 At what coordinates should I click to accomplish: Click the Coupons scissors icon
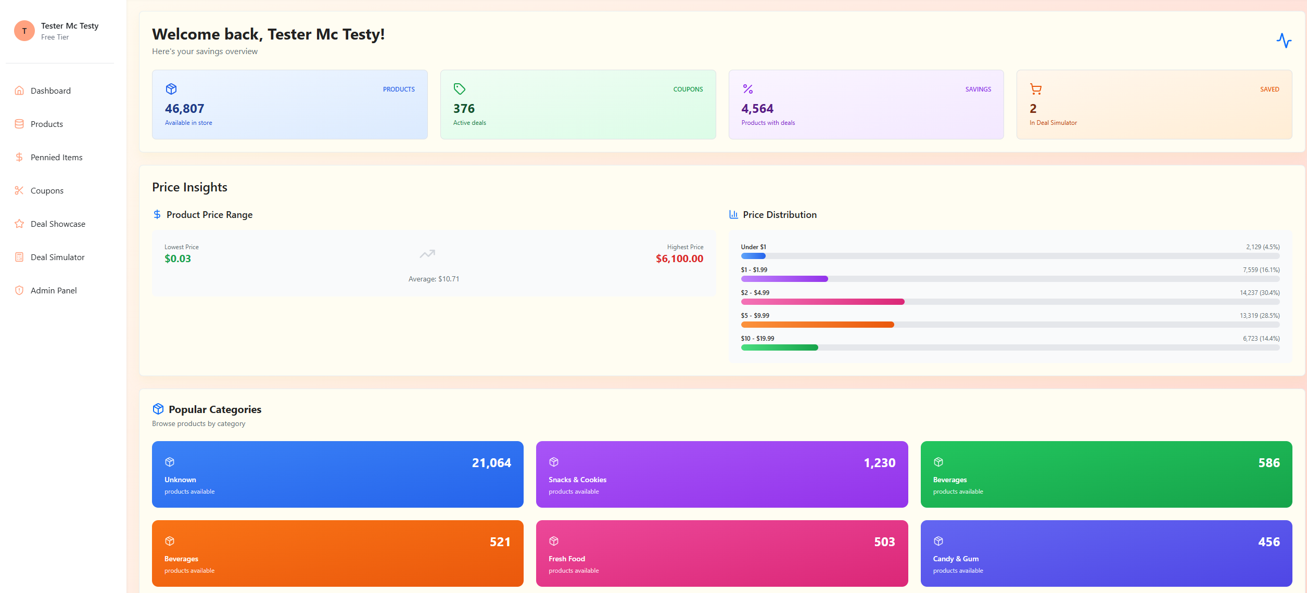[x=19, y=190]
